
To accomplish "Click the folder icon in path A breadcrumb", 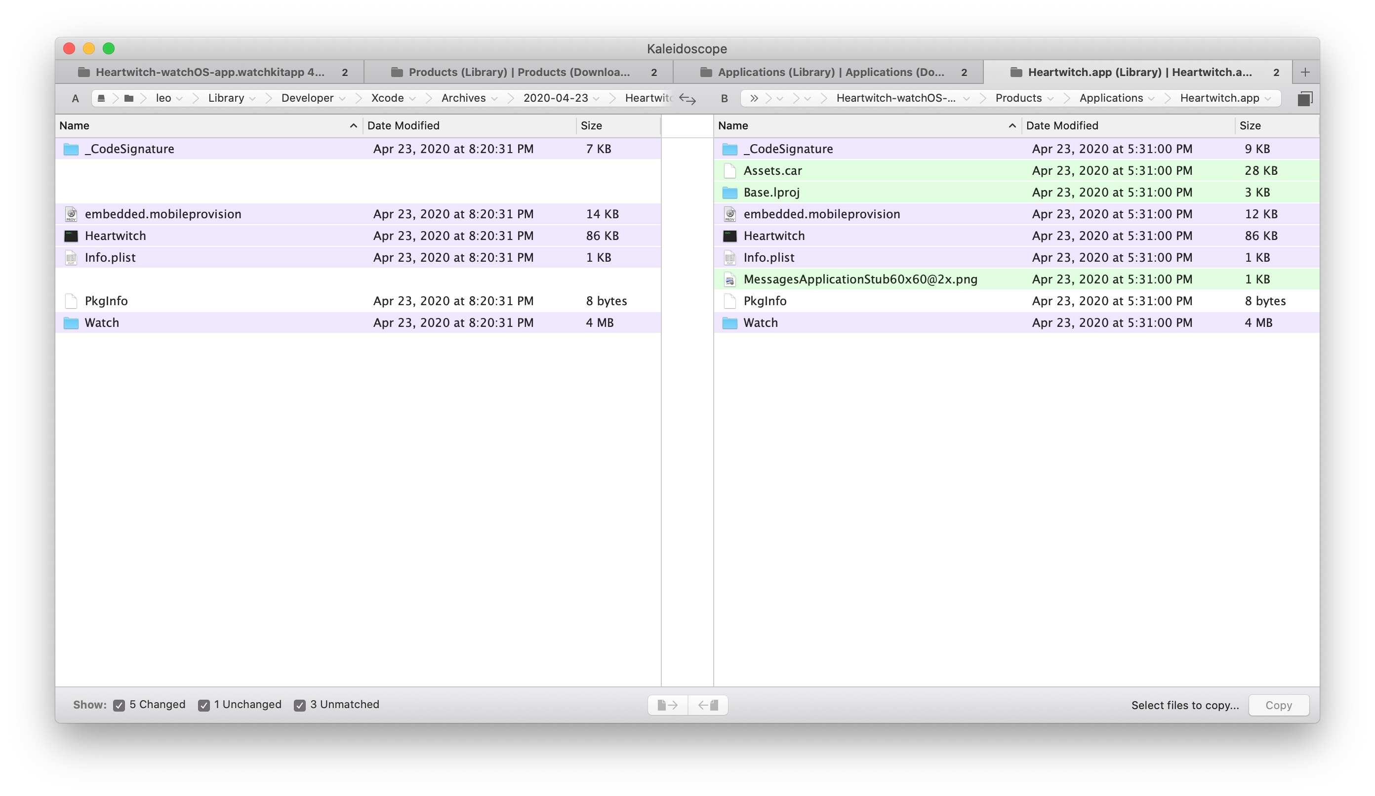I will click(129, 98).
